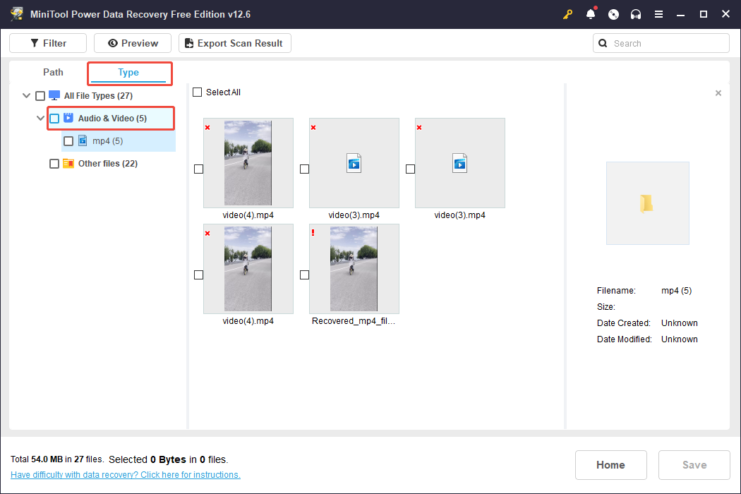The width and height of the screenshot is (741, 494).
Task: Click the Export Scan Result icon
Action: click(188, 43)
